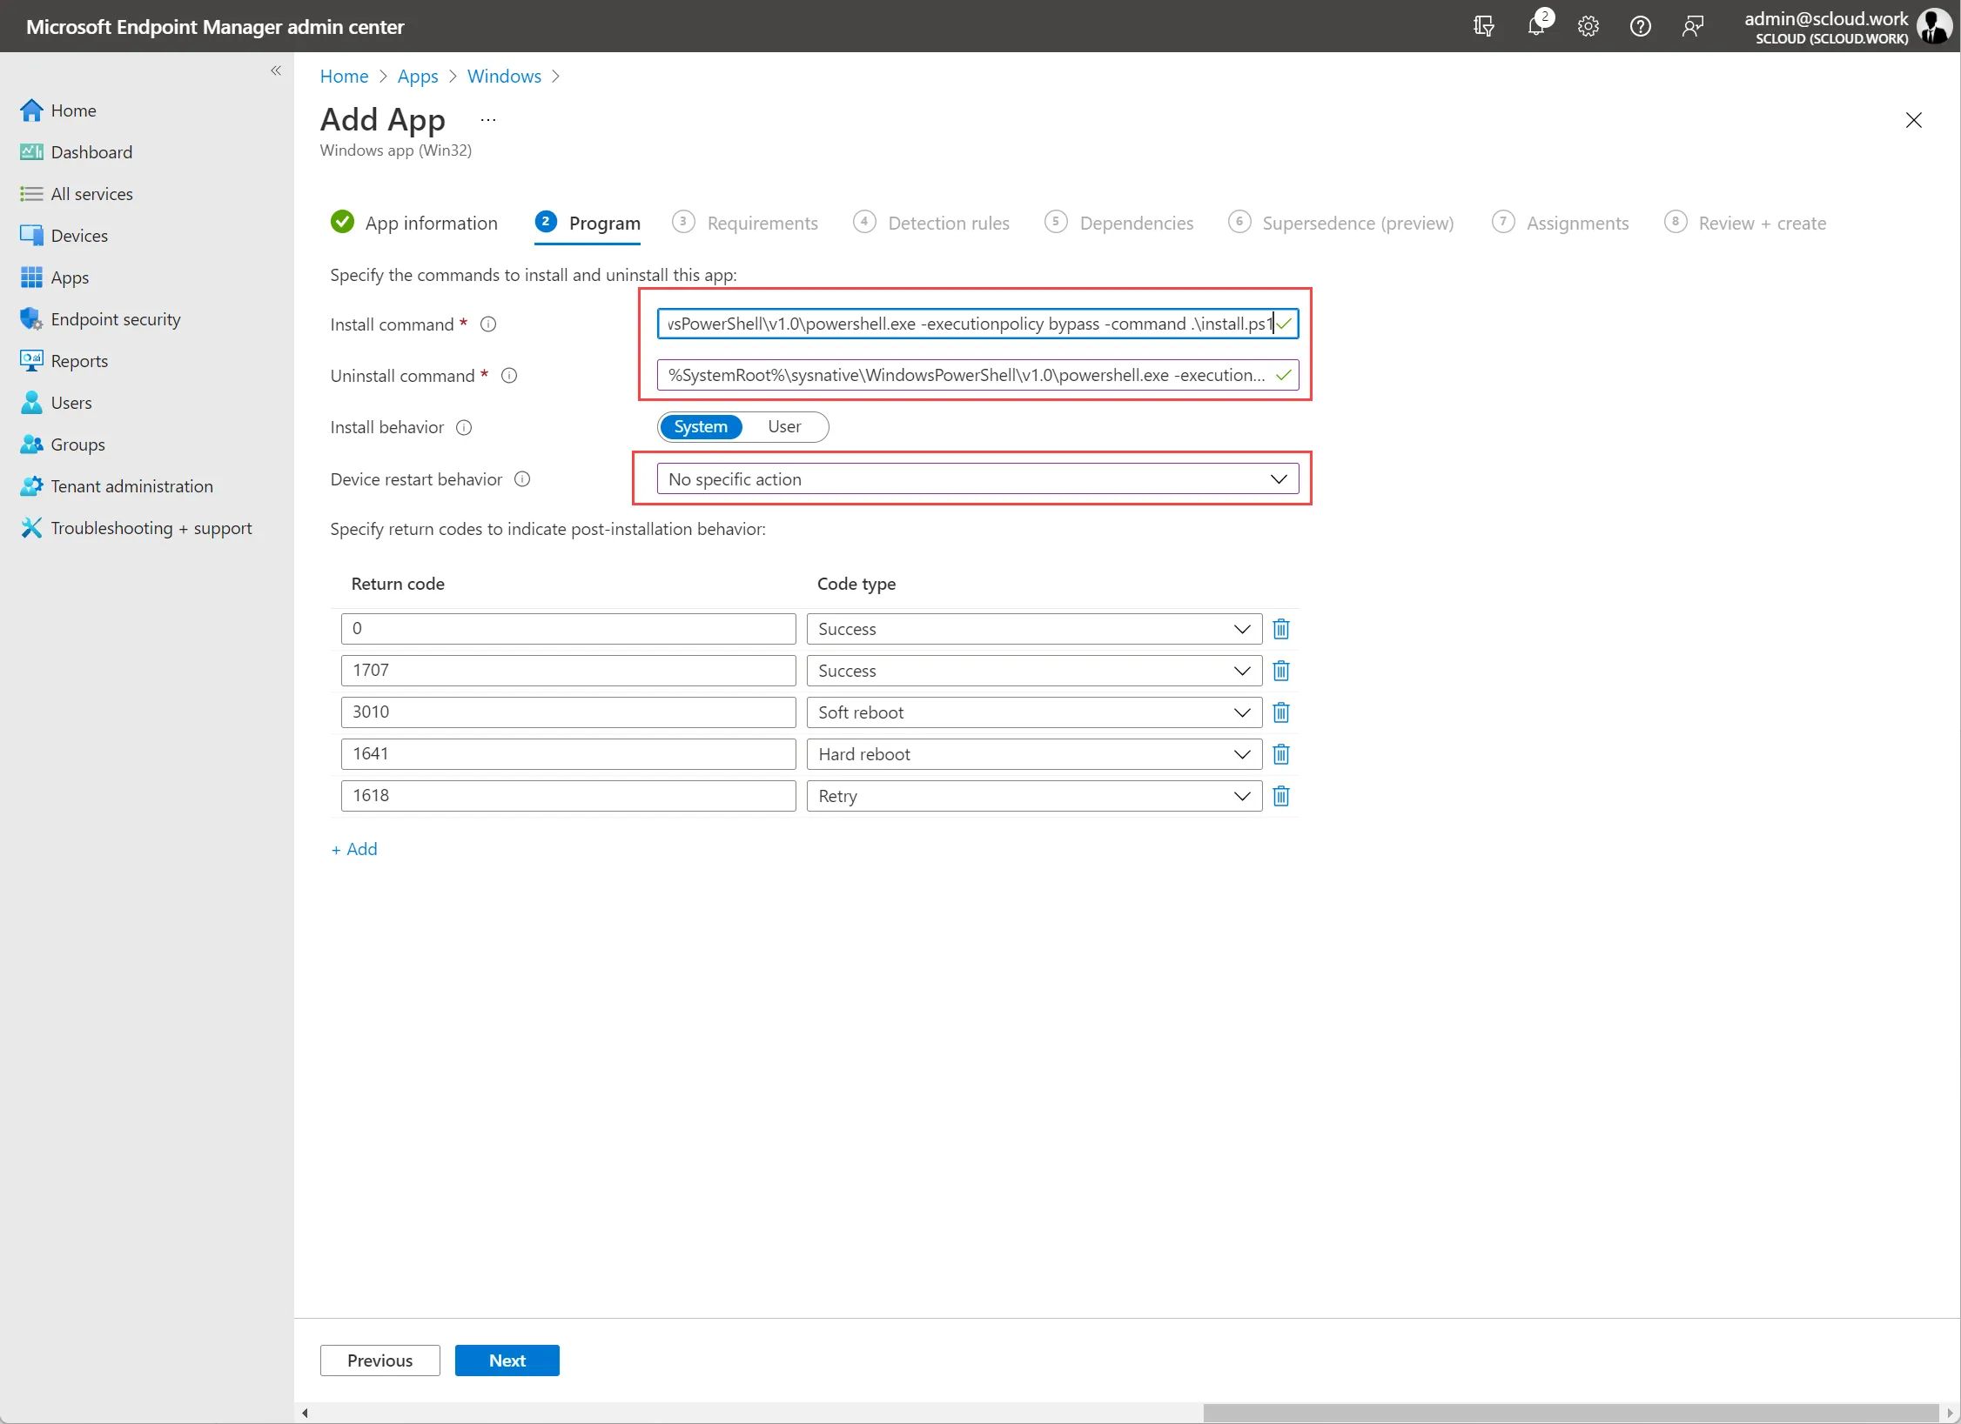This screenshot has width=1961, height=1424.
Task: Open the Device restart behavior dropdown
Action: (x=977, y=479)
